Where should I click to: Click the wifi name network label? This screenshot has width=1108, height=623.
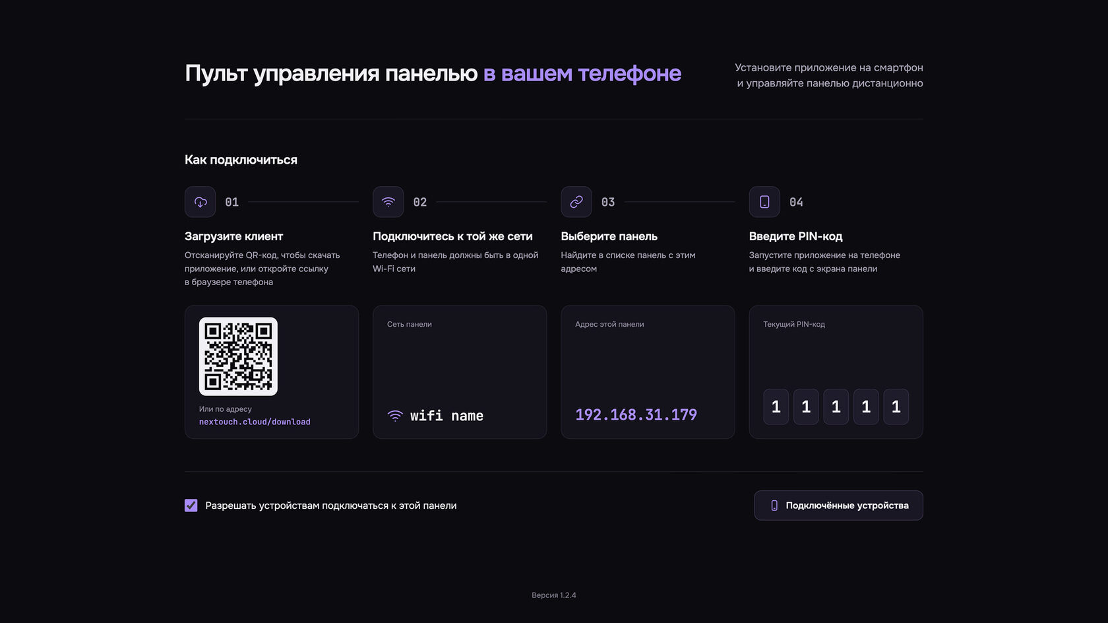446,416
